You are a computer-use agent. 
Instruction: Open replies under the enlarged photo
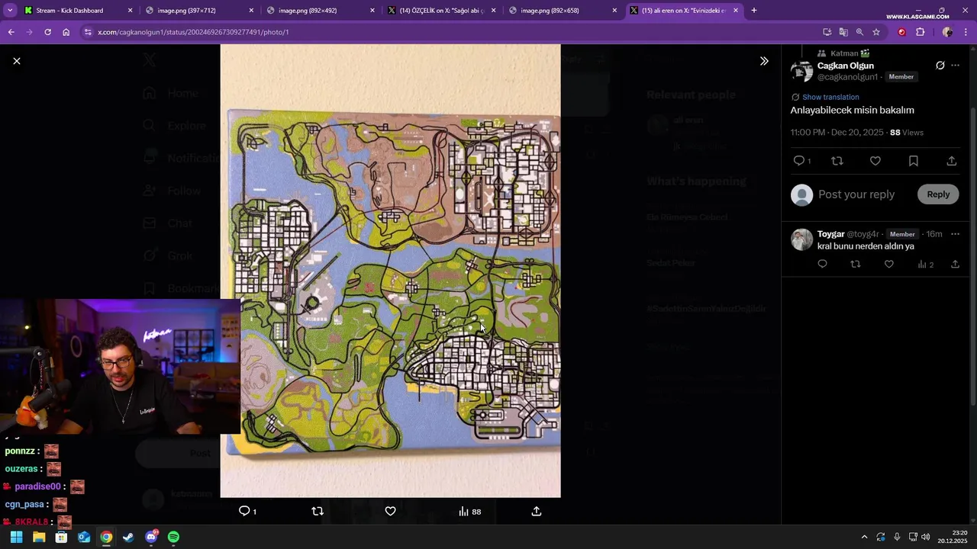[x=247, y=512]
